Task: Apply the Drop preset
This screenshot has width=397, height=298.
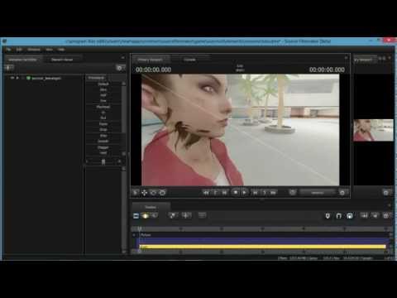Action: (103, 130)
